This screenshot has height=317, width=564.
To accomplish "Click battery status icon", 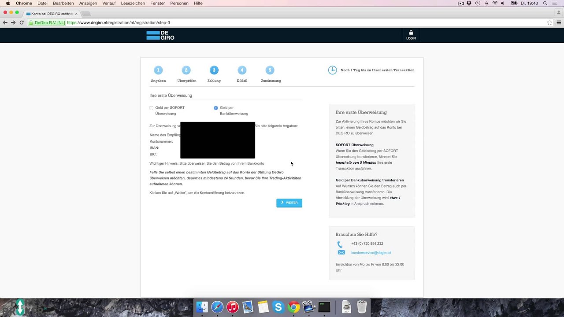I will pos(514,3).
